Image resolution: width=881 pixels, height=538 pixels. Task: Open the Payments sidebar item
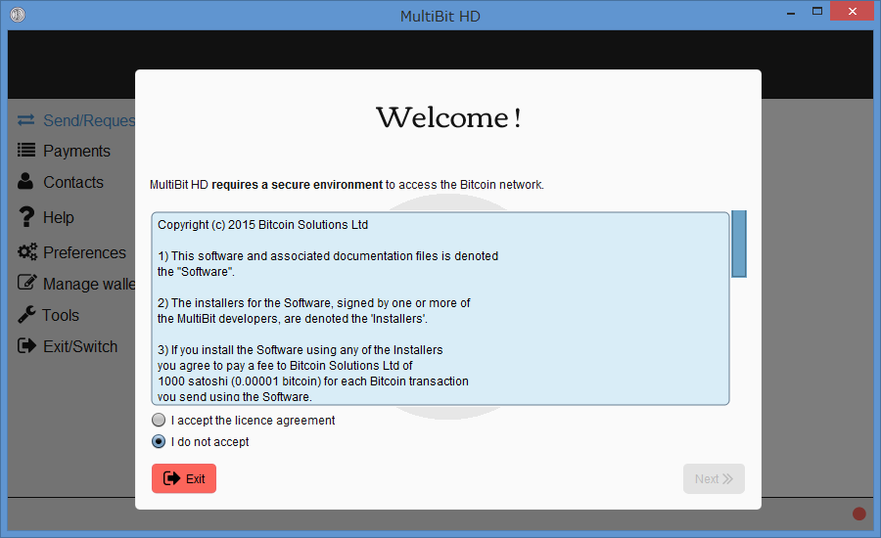tap(64, 151)
